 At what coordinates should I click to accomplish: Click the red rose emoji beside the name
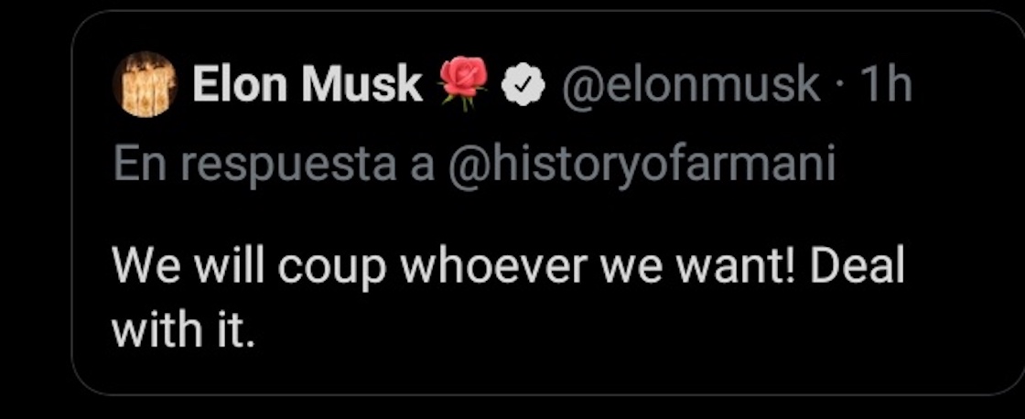click(x=465, y=84)
